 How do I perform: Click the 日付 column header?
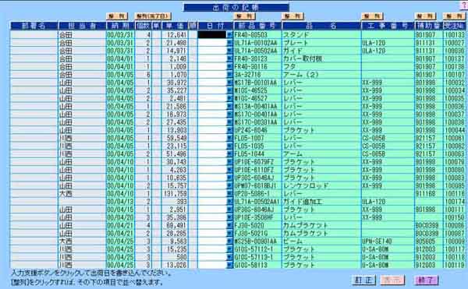point(215,26)
